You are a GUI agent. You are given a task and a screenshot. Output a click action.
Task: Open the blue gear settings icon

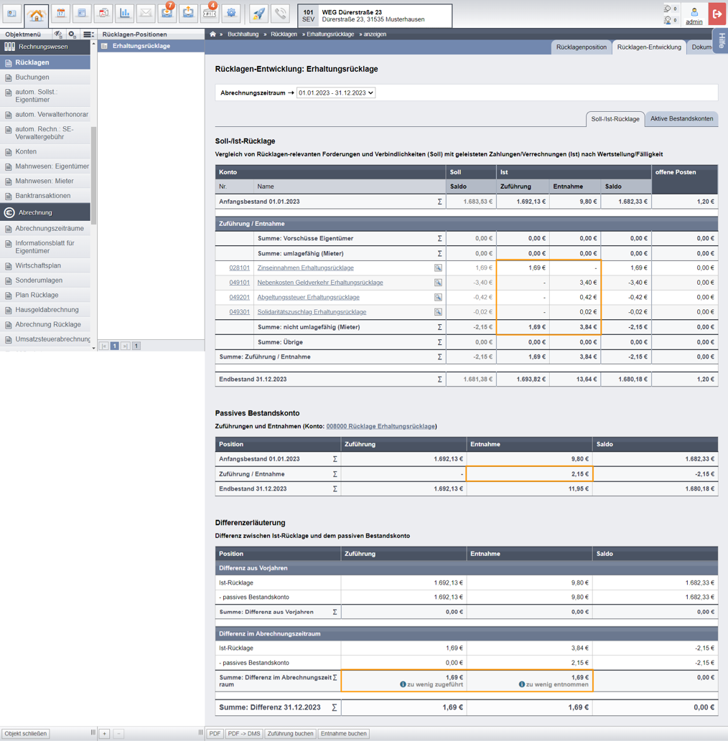[x=231, y=13]
